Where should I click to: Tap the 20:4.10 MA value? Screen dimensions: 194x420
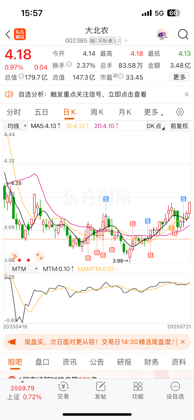tap(106, 126)
